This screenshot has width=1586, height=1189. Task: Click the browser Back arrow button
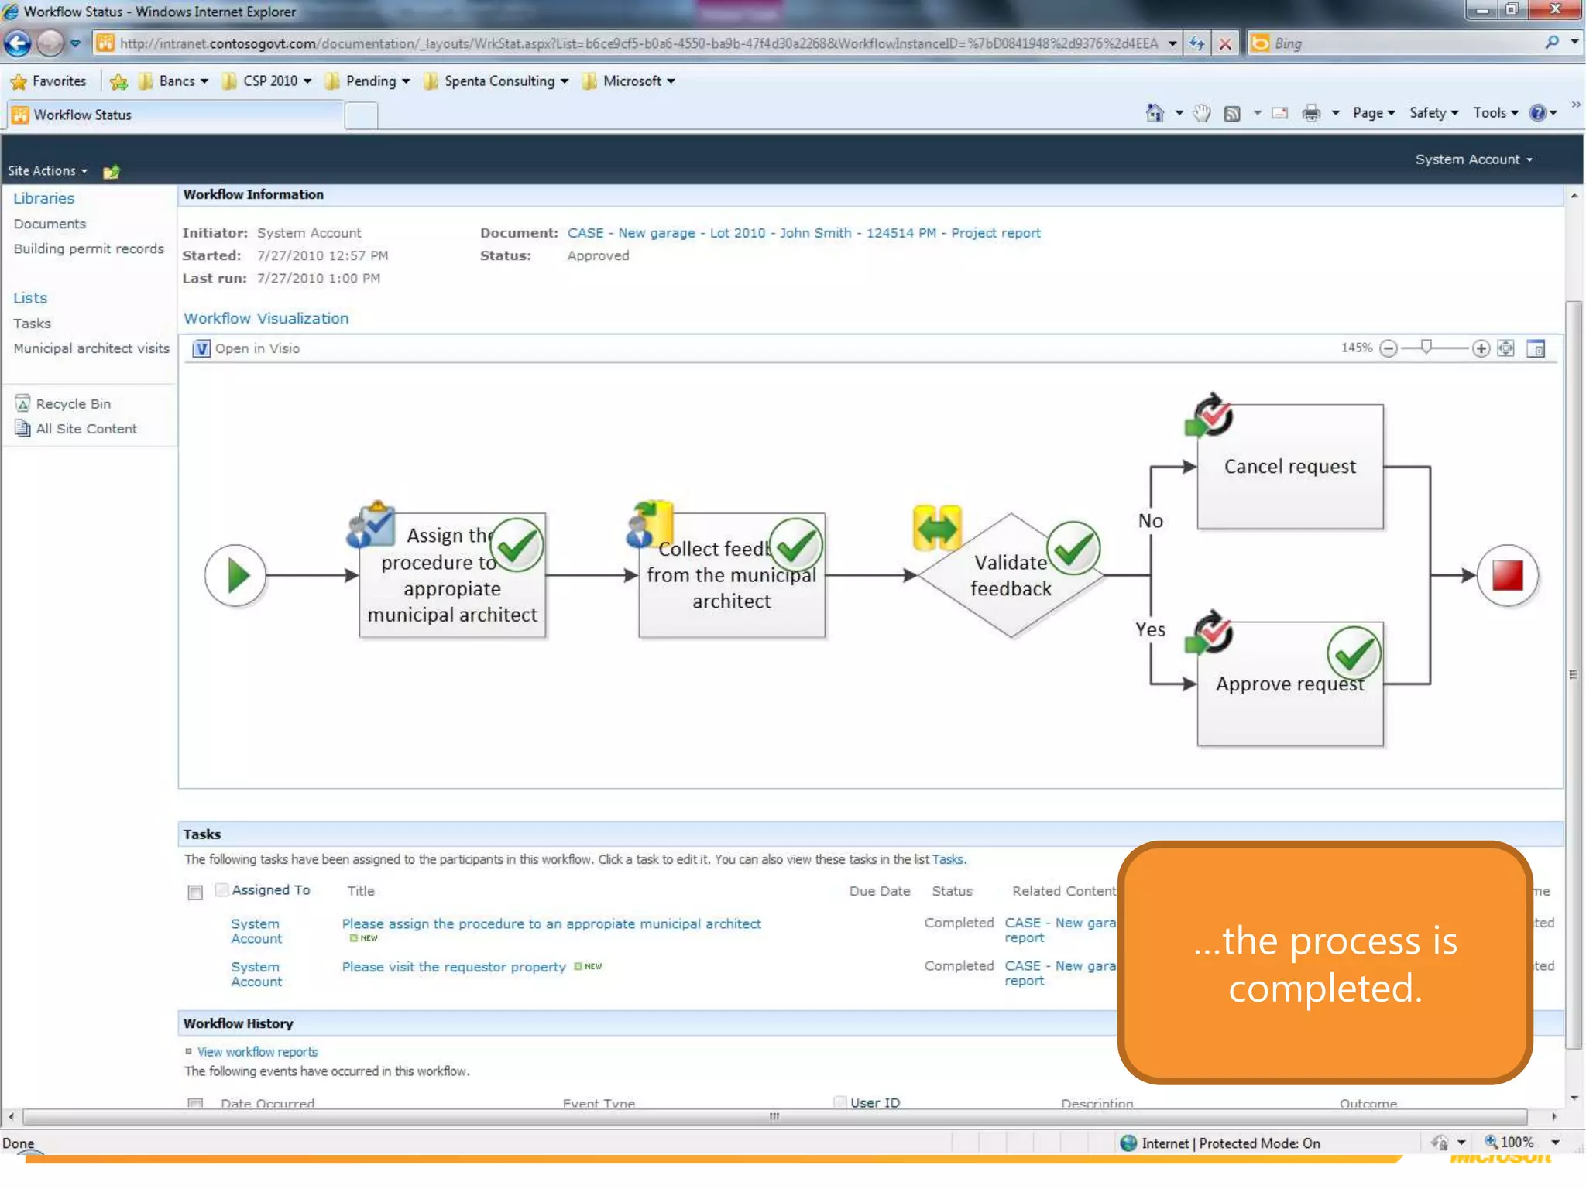click(x=19, y=43)
